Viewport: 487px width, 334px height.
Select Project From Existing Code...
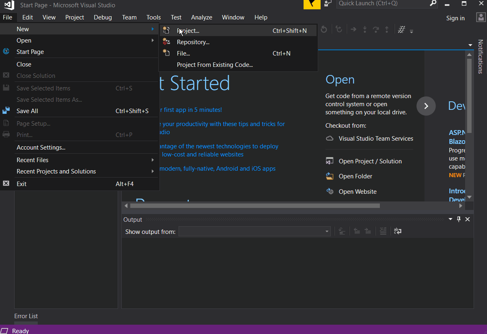point(238,64)
